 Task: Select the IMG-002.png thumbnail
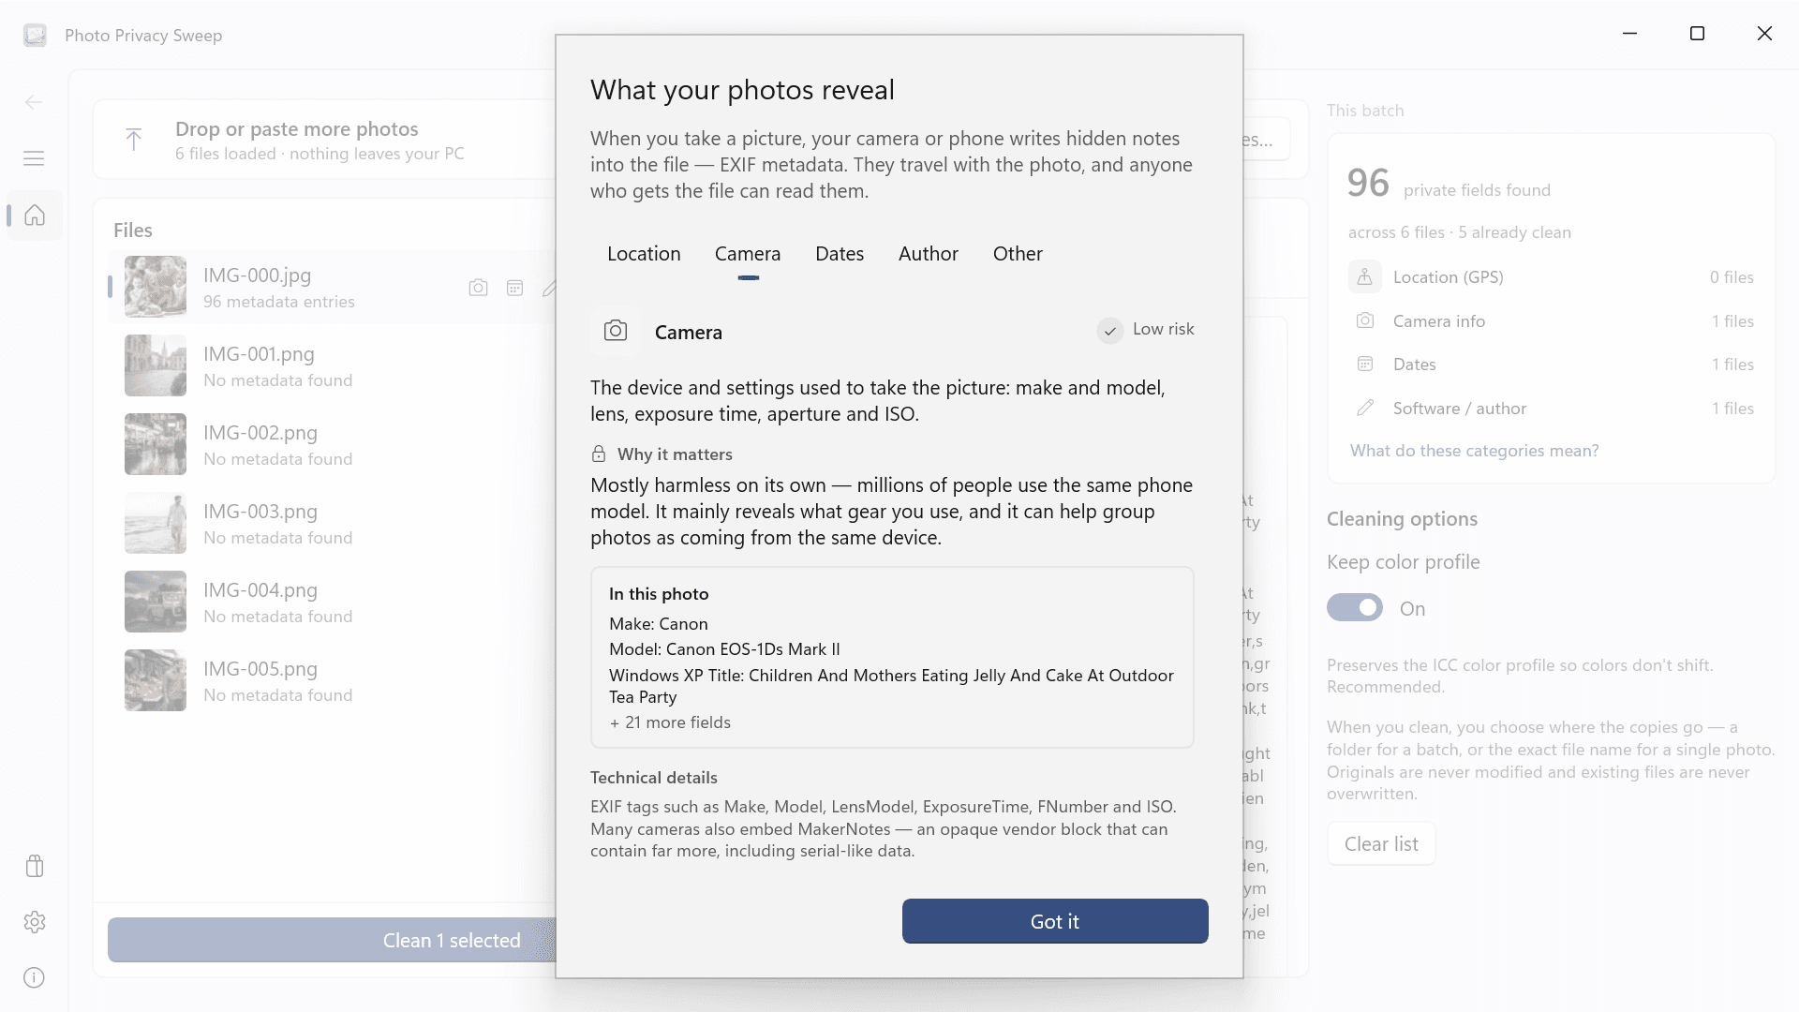tap(156, 444)
